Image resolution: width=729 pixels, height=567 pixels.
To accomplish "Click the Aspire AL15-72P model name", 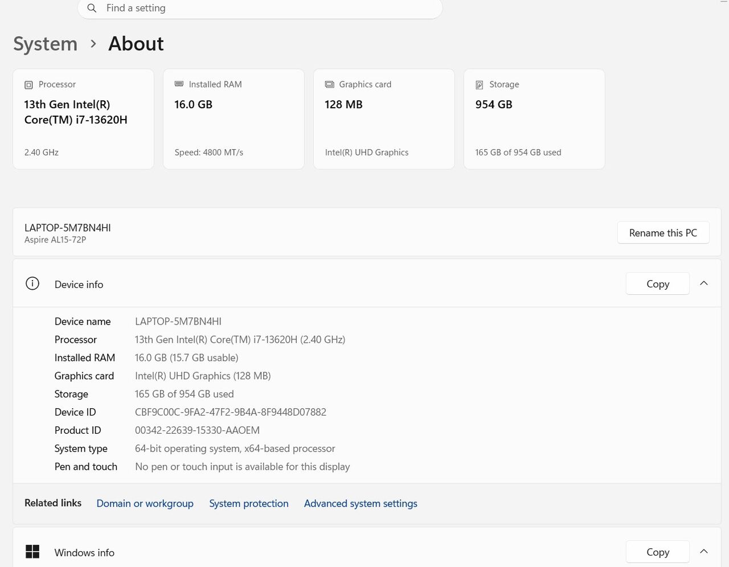I will (55, 240).
